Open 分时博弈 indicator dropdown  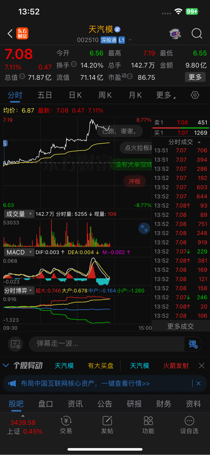pos(19,291)
